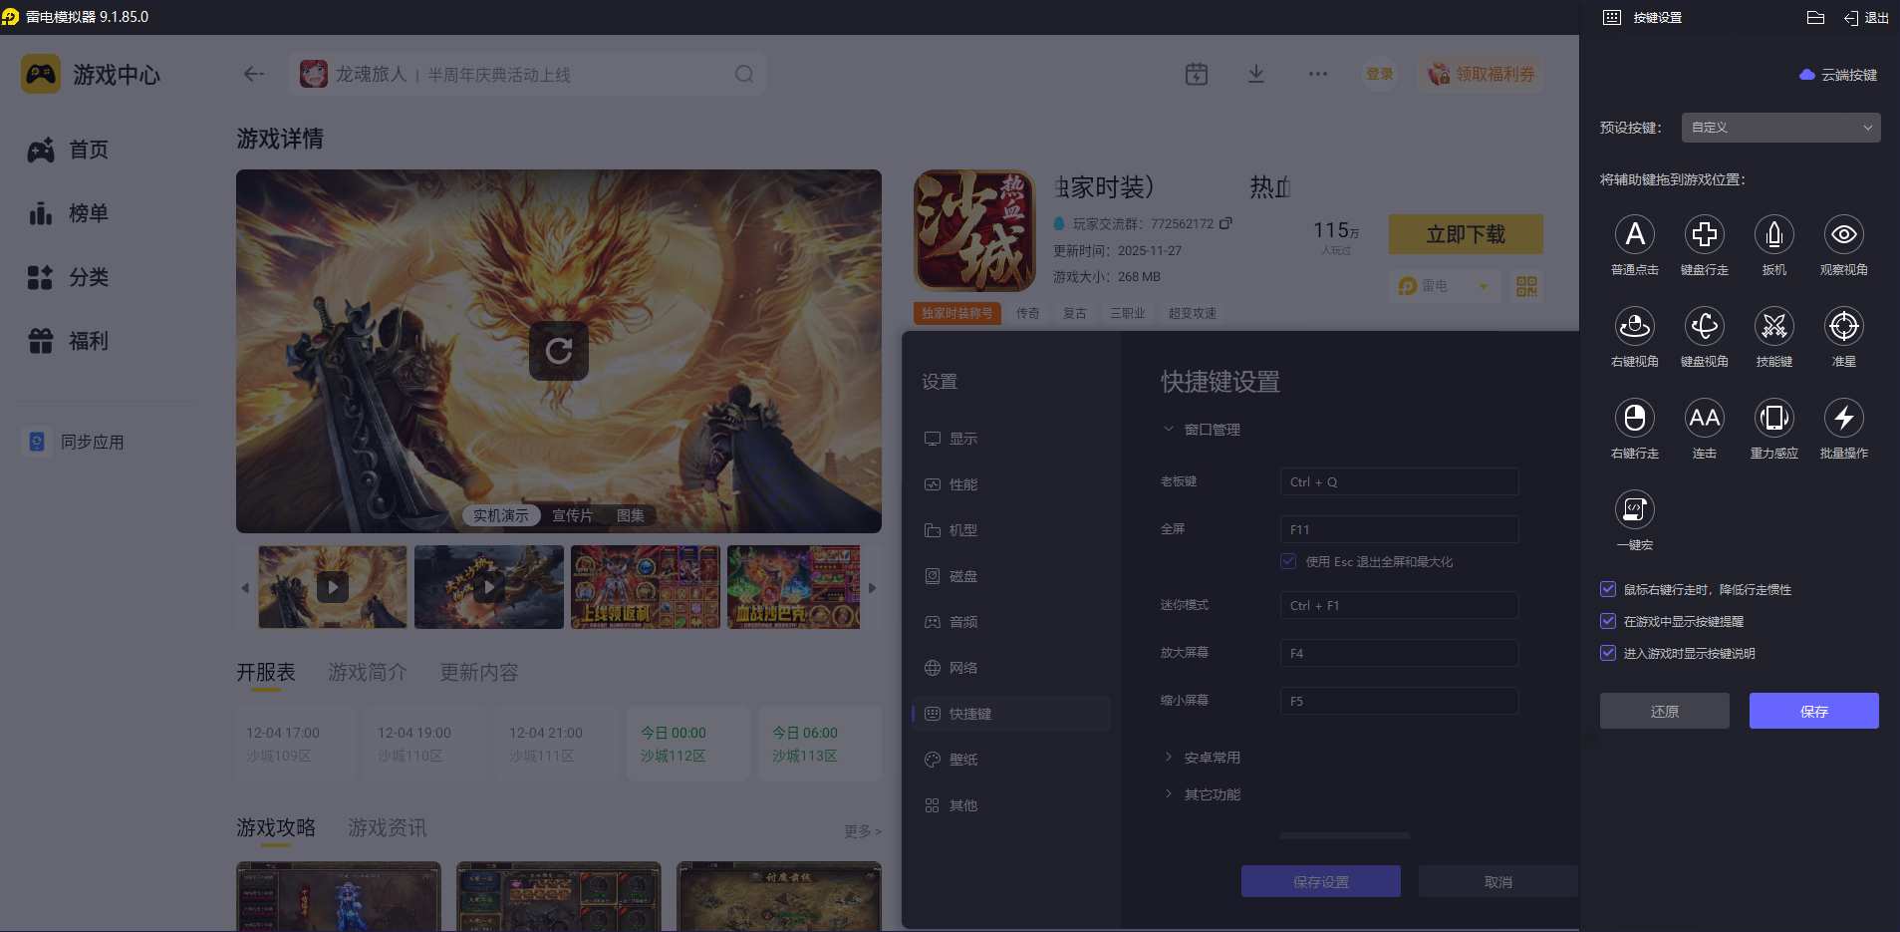
Task: Select the 观察视角 view angle icon
Action: 1843,235
